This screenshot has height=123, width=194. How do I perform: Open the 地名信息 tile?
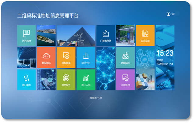[x=26, y=36]
